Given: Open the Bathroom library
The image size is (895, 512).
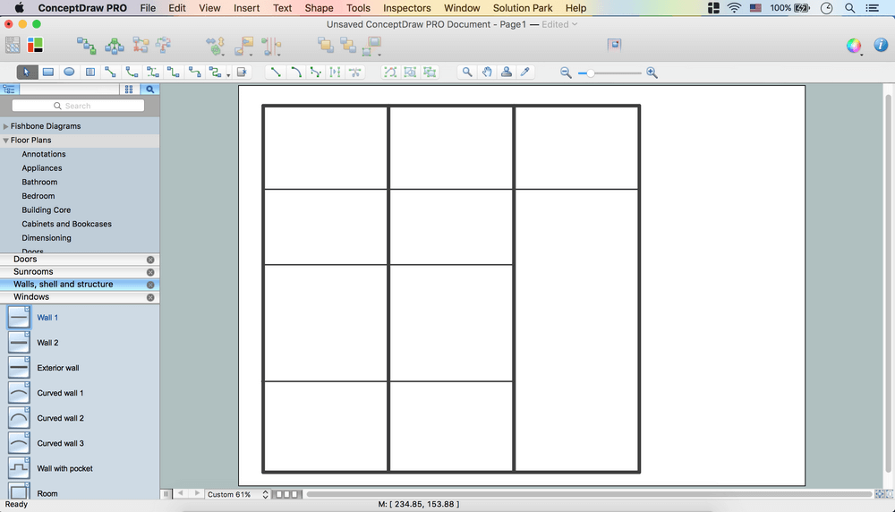Looking at the screenshot, I should (x=38, y=182).
